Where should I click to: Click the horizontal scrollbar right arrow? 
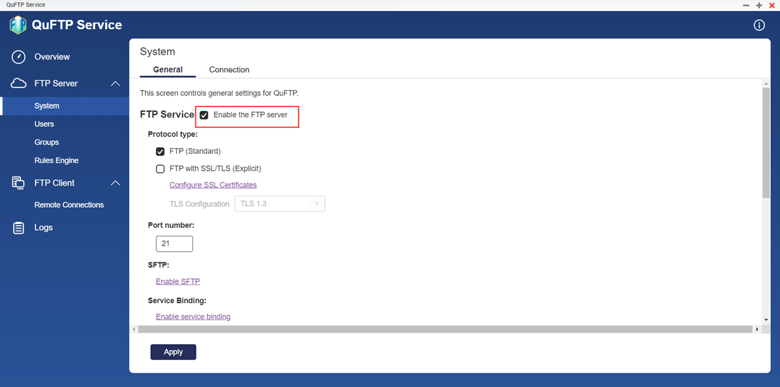757,330
